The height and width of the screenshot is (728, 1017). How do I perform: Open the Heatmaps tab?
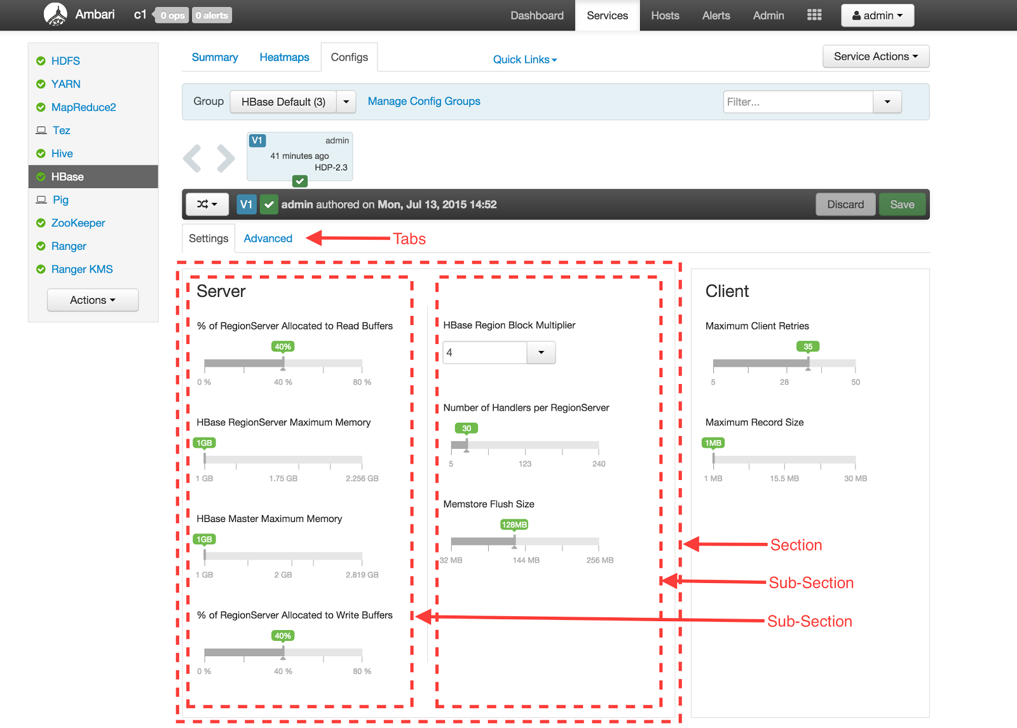284,57
